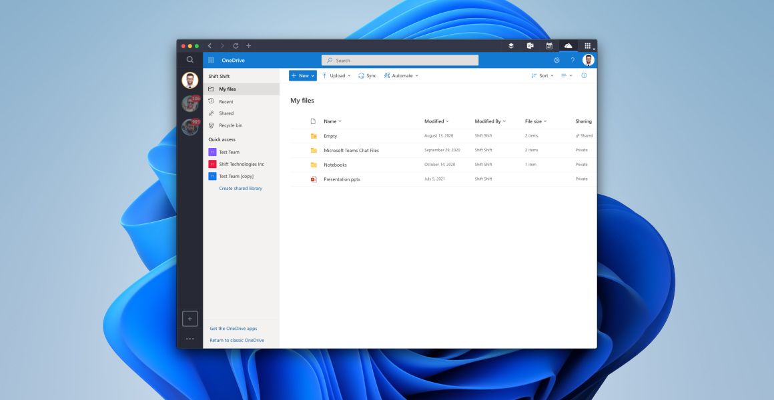Open OneDrive Settings via the gear icon
Viewport: 774px width, 400px height.
[x=557, y=59]
